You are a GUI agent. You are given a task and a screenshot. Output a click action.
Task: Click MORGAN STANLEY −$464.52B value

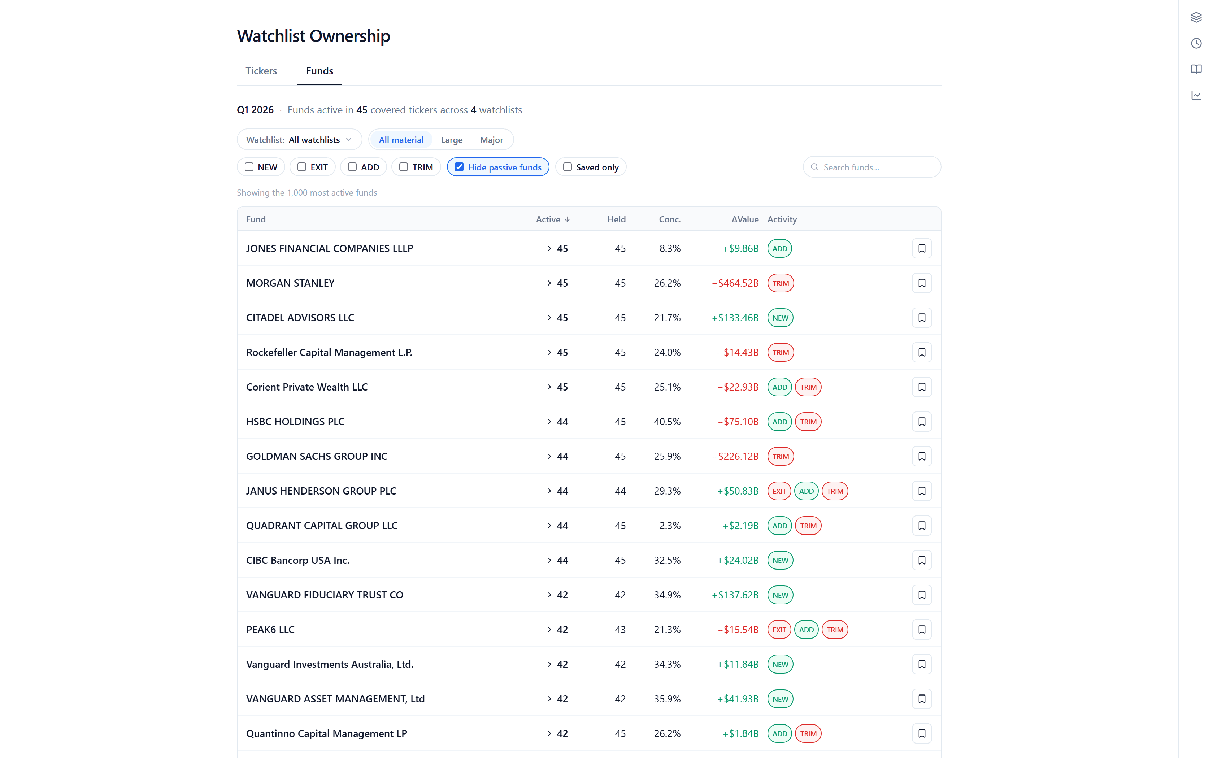point(735,283)
